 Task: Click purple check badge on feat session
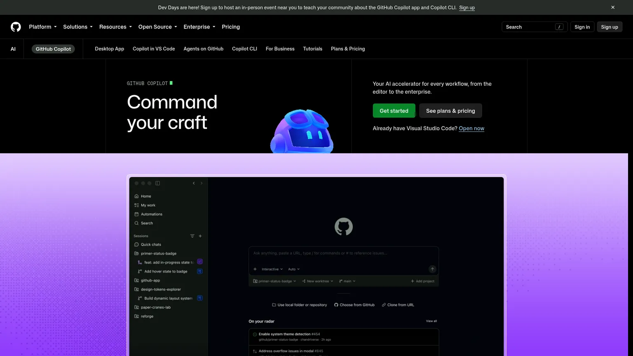click(200, 262)
